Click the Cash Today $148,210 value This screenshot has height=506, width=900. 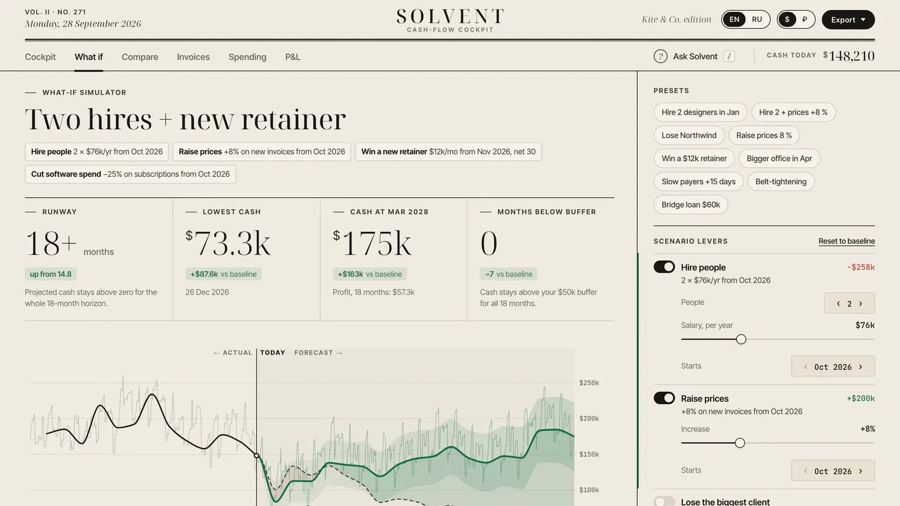849,56
